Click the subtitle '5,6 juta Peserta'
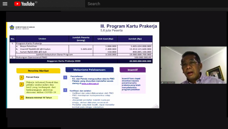 coord(111,30)
